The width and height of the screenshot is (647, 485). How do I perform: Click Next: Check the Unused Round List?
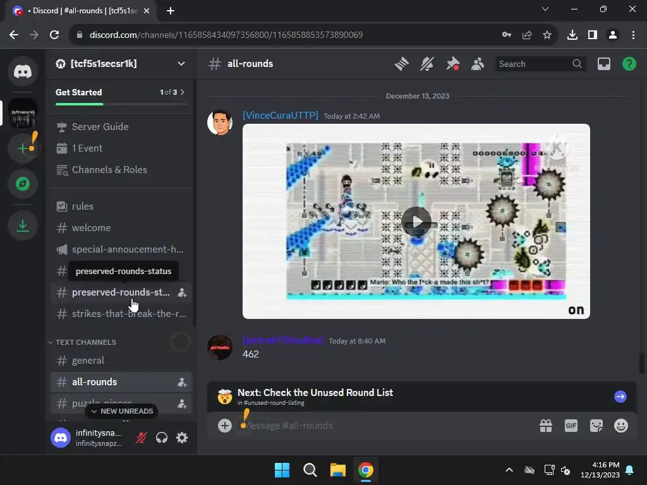click(x=315, y=393)
